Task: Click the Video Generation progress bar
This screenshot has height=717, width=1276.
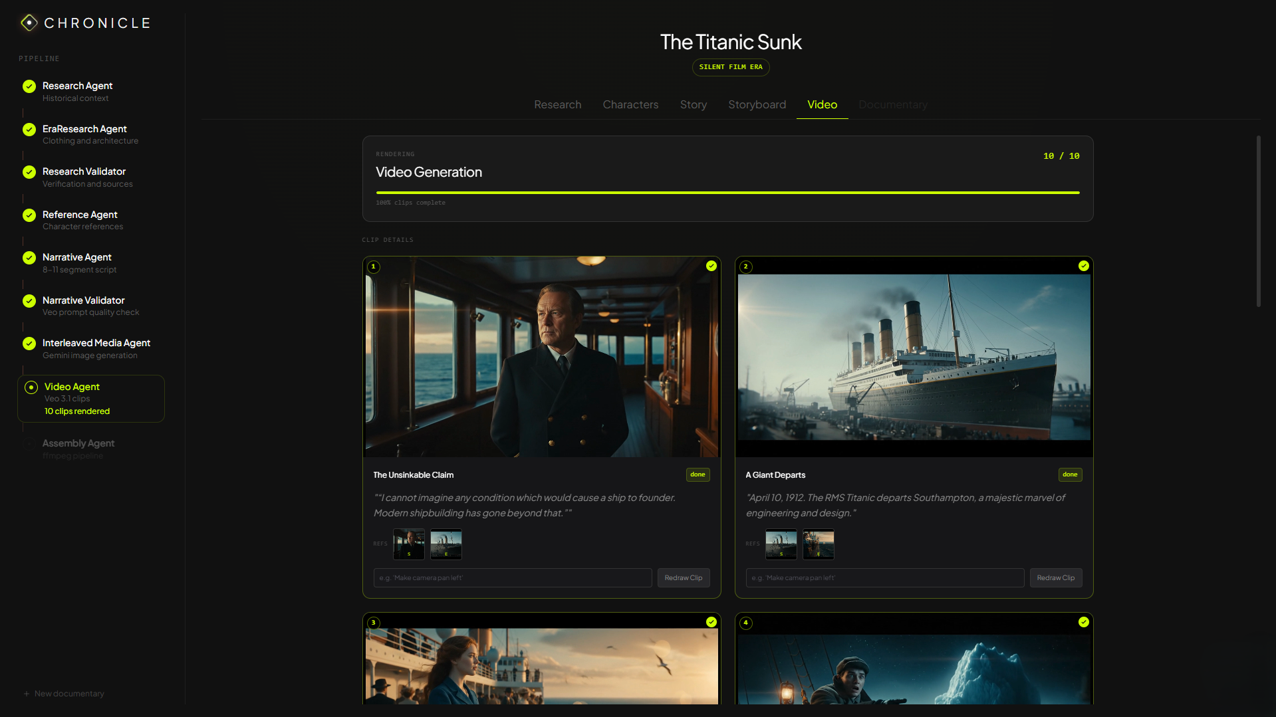Action: pyautogui.click(x=727, y=193)
